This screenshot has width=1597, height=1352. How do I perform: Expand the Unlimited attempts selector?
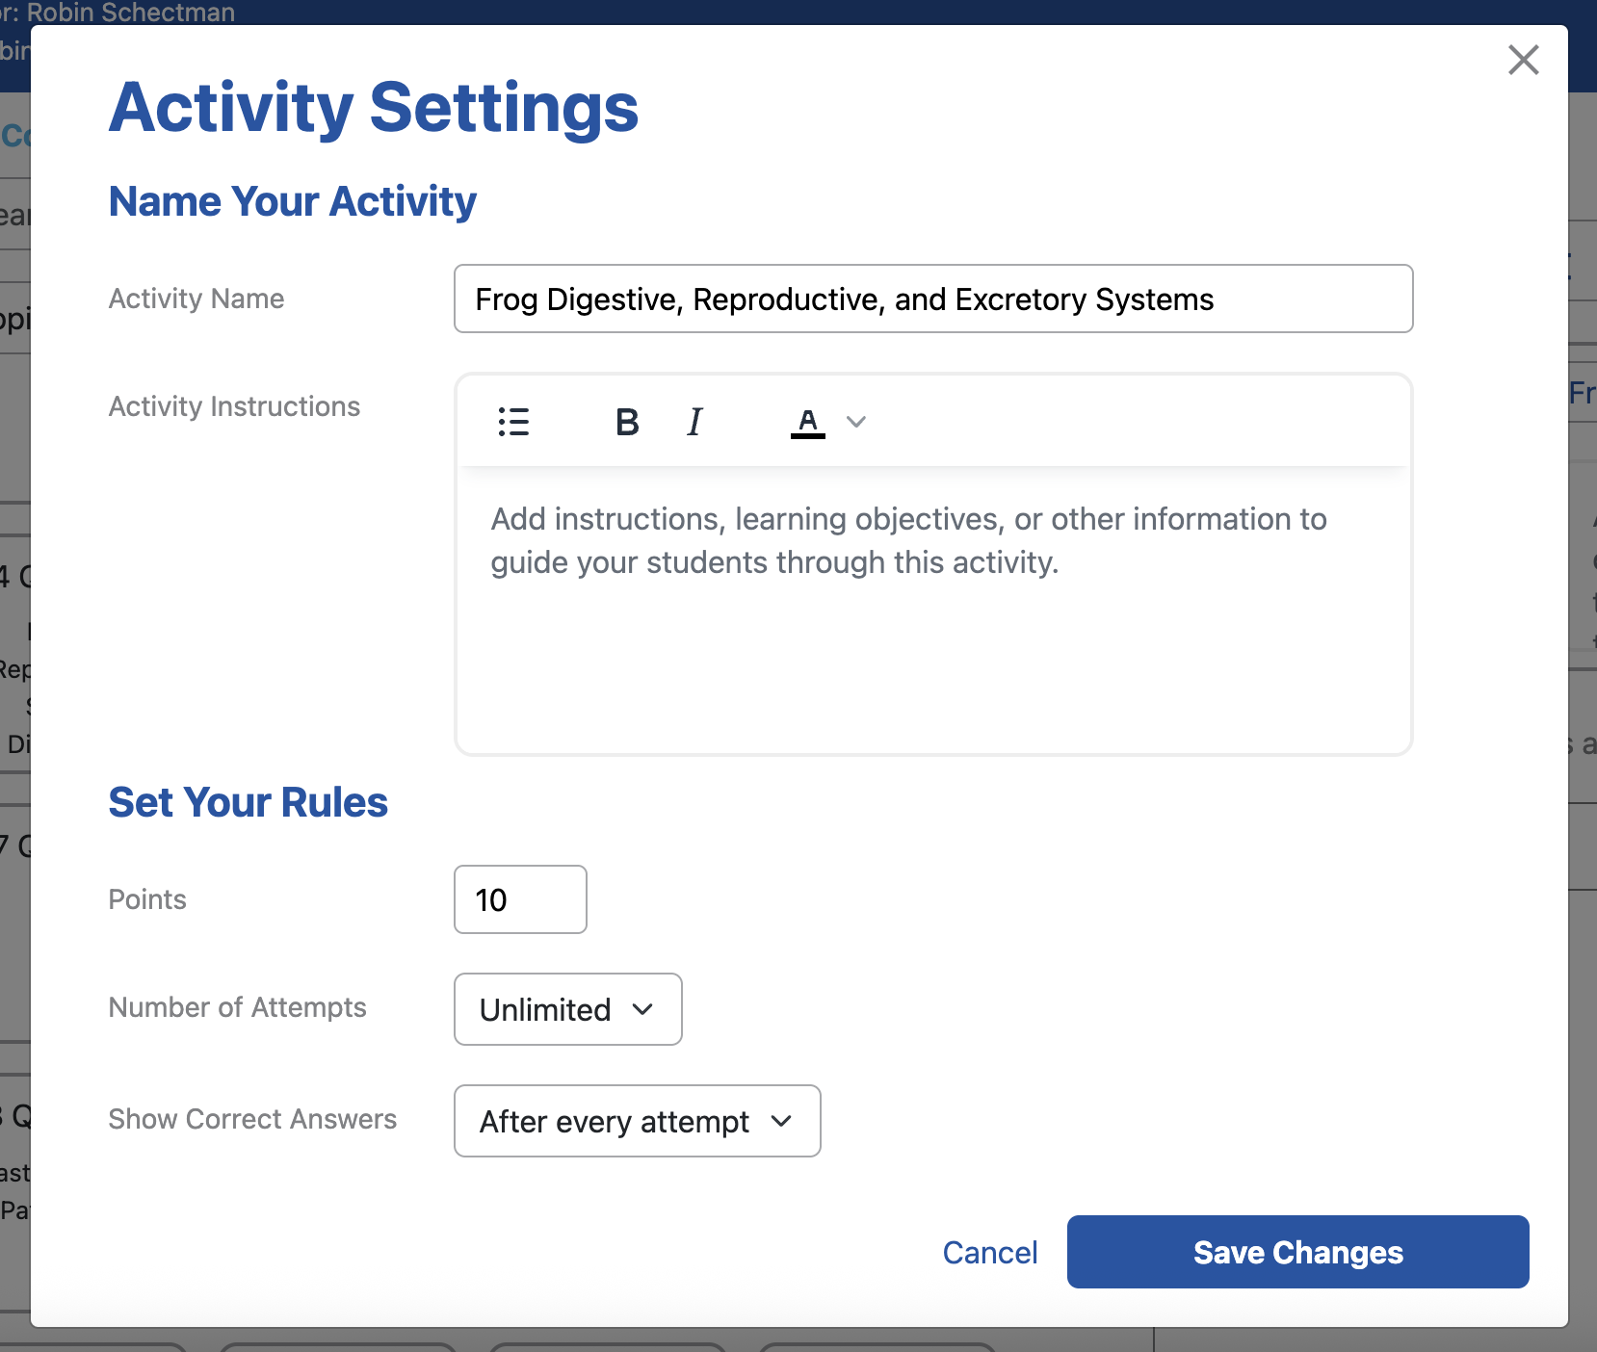(567, 1009)
